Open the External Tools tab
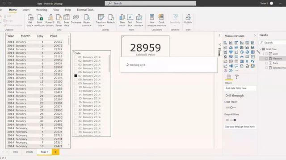Viewport: 286px width, 160px height. pos(85,10)
